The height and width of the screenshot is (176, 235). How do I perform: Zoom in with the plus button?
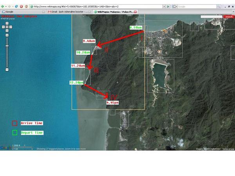pyautogui.click(x=7, y=35)
